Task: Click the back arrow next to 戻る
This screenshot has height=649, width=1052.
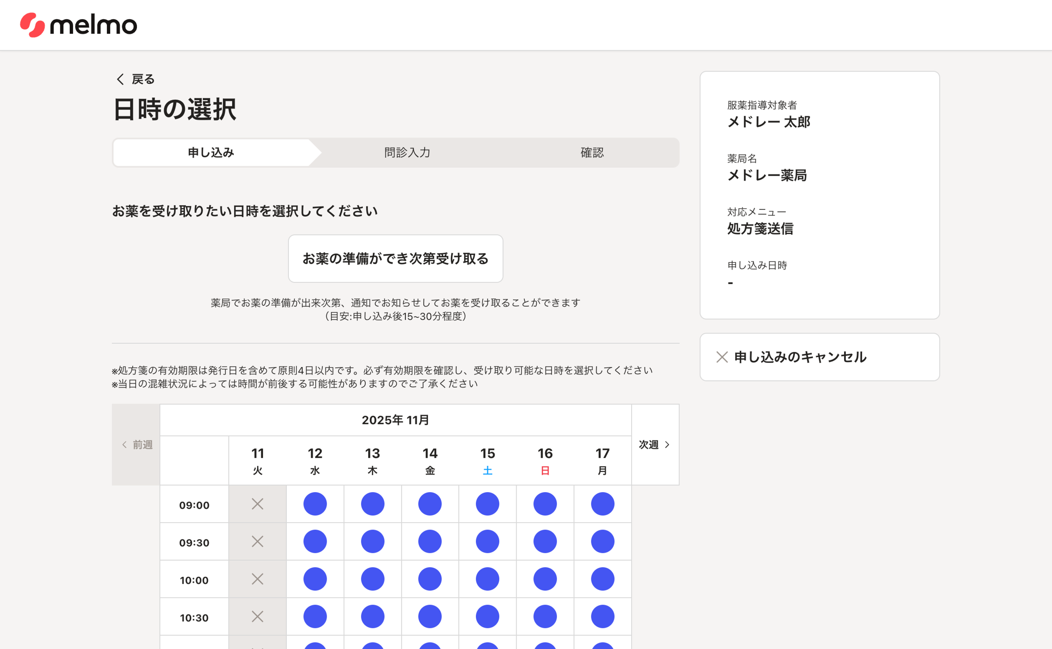Action: pos(120,79)
